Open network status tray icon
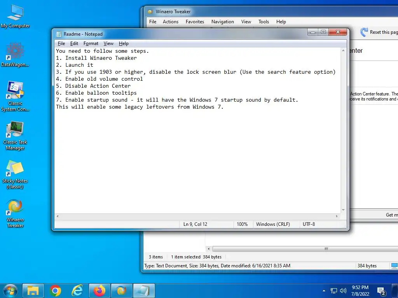This screenshot has width=398, height=298. click(x=333, y=291)
